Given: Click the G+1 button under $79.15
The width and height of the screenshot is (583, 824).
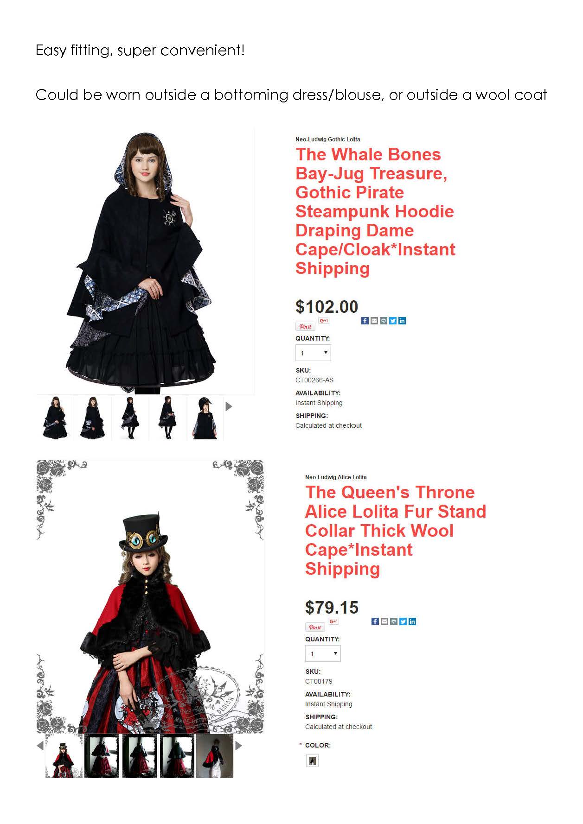Looking at the screenshot, I should [x=333, y=621].
